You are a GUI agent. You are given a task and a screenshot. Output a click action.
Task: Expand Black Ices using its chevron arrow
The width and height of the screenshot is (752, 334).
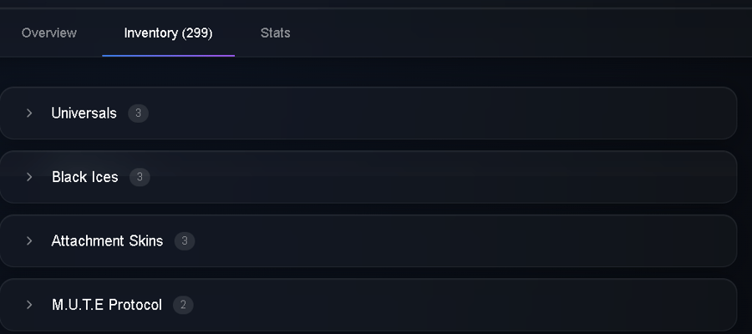tap(29, 177)
